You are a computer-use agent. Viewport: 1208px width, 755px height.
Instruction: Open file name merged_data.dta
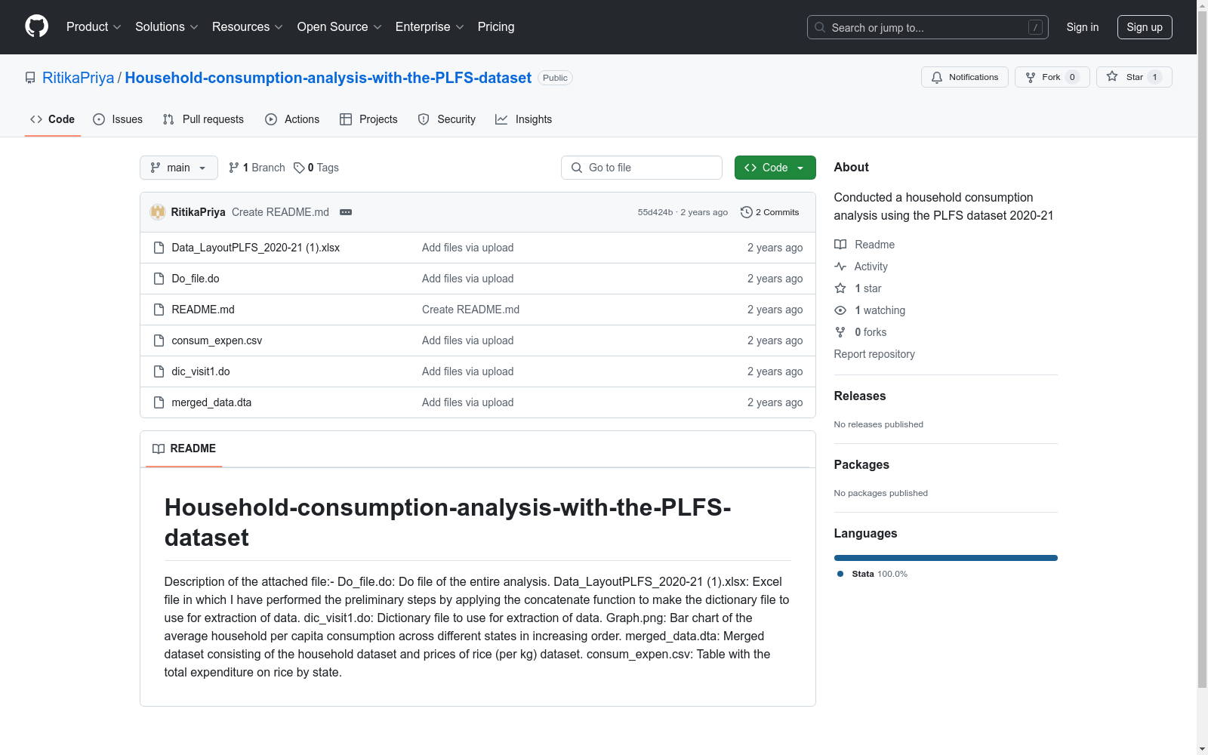(x=211, y=402)
